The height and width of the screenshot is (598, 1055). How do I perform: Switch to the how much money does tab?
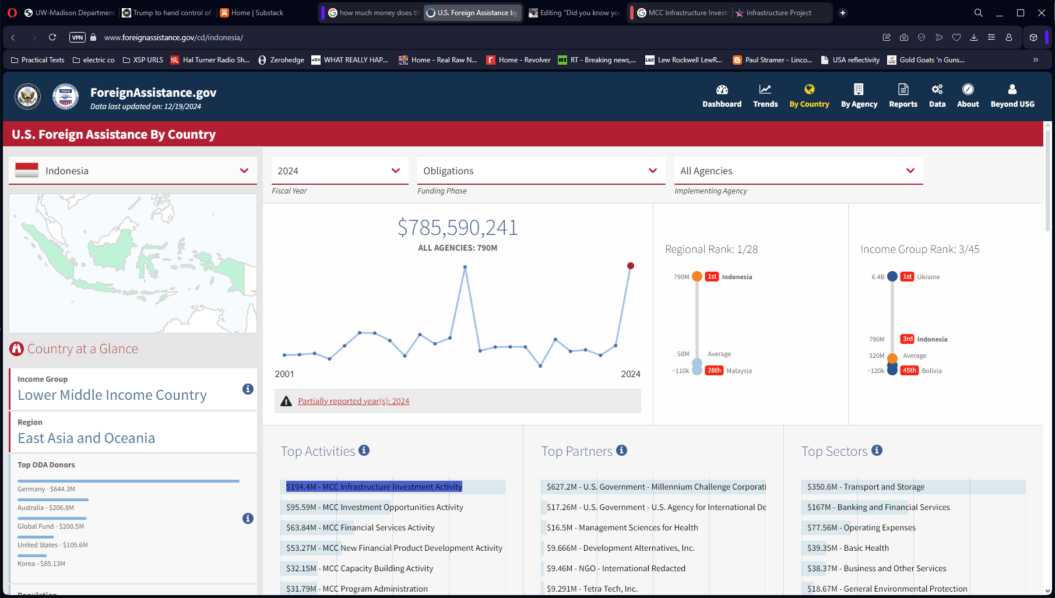(x=374, y=13)
